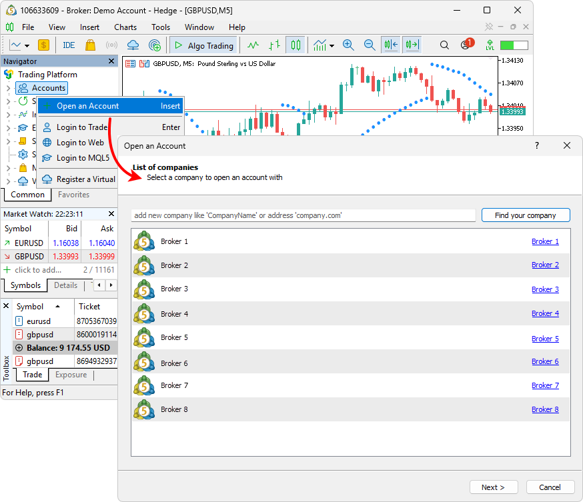Open the chart type dropdown arrow in toolbar
This screenshot has width=583, height=502.
coord(27,46)
